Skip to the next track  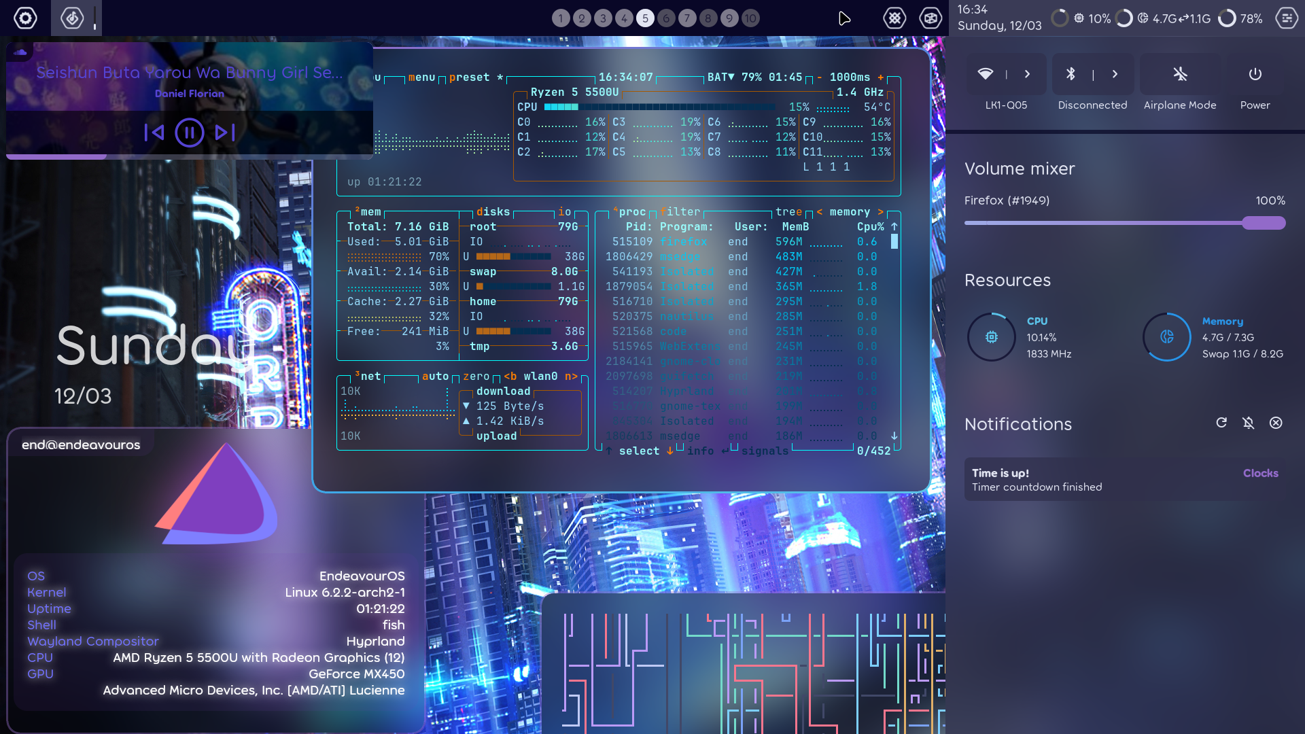pos(225,133)
